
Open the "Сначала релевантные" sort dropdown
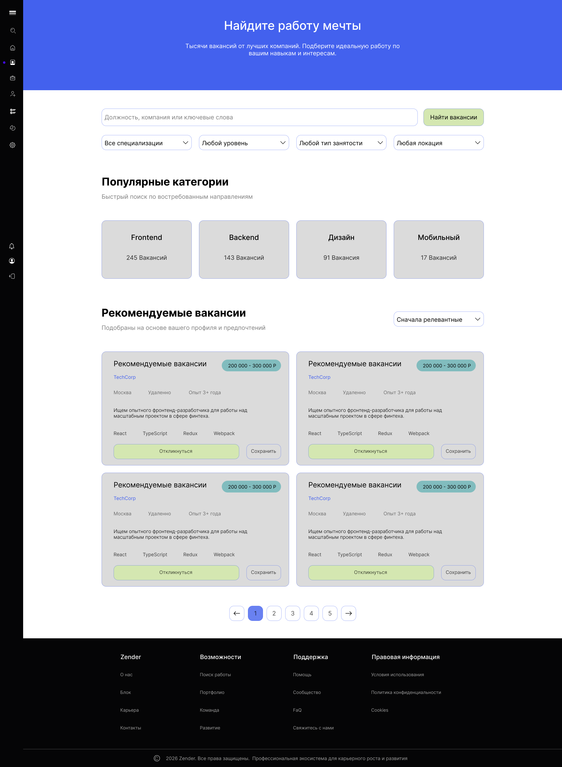[438, 319]
